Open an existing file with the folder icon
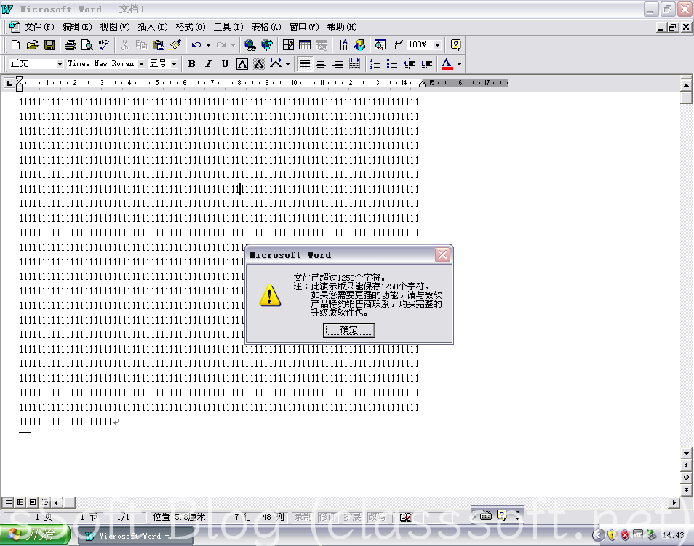This screenshot has width=694, height=546. click(32, 45)
